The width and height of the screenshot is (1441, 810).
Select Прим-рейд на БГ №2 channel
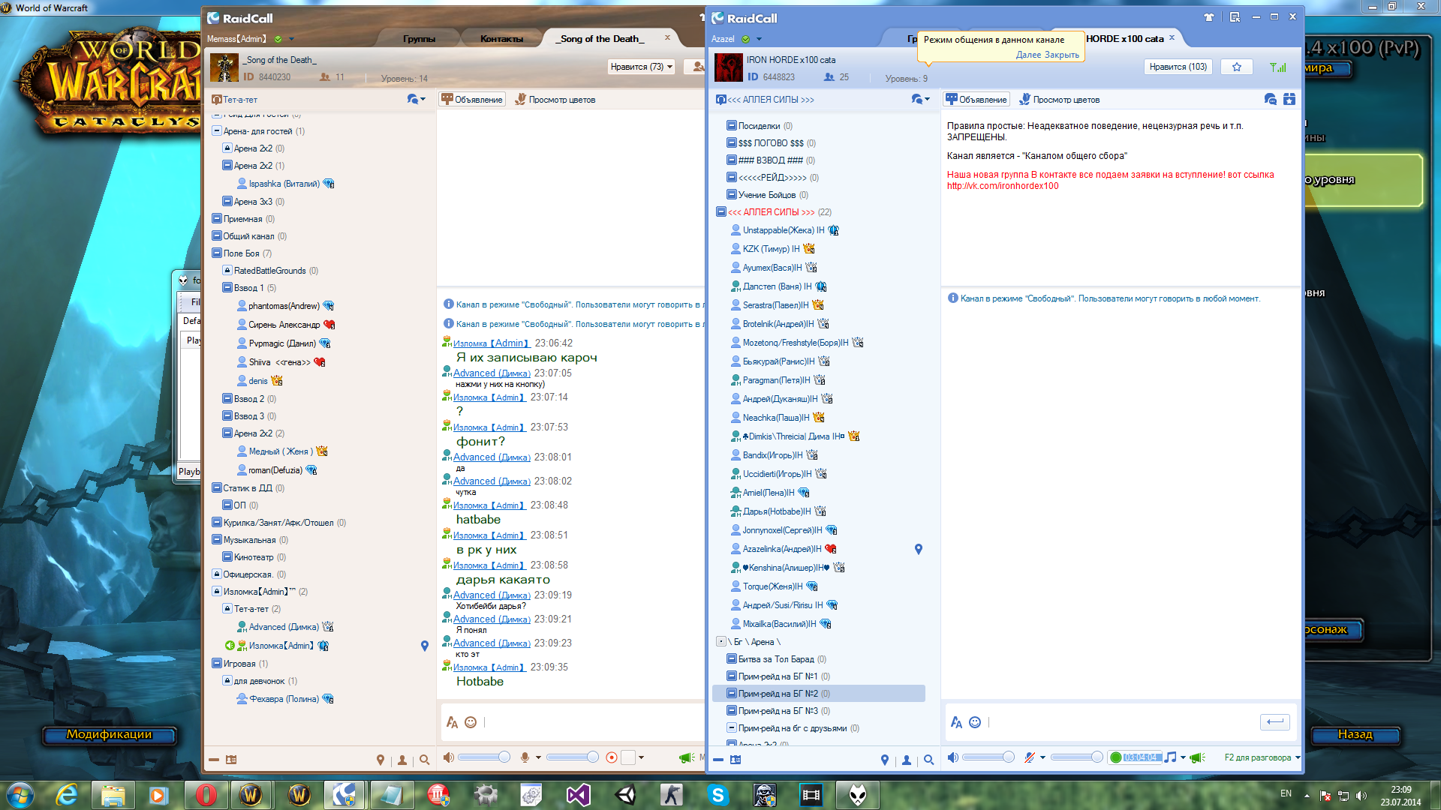(819, 694)
